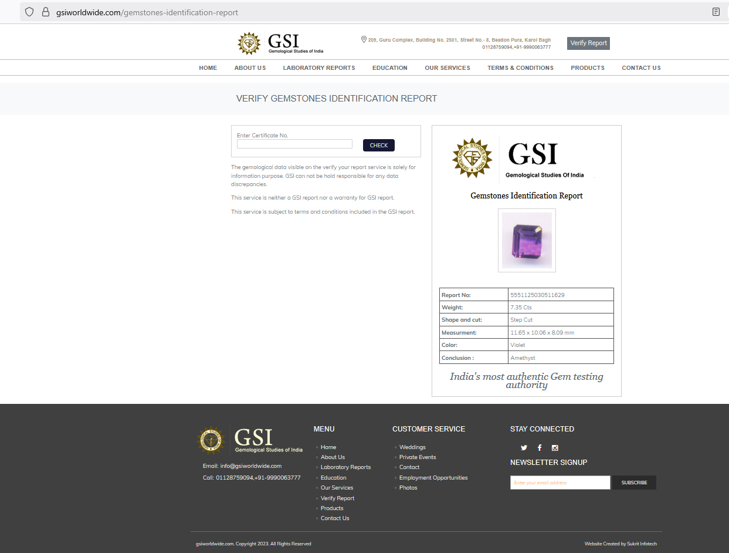Click the GSI header logo
729x553 pixels.
click(x=280, y=43)
